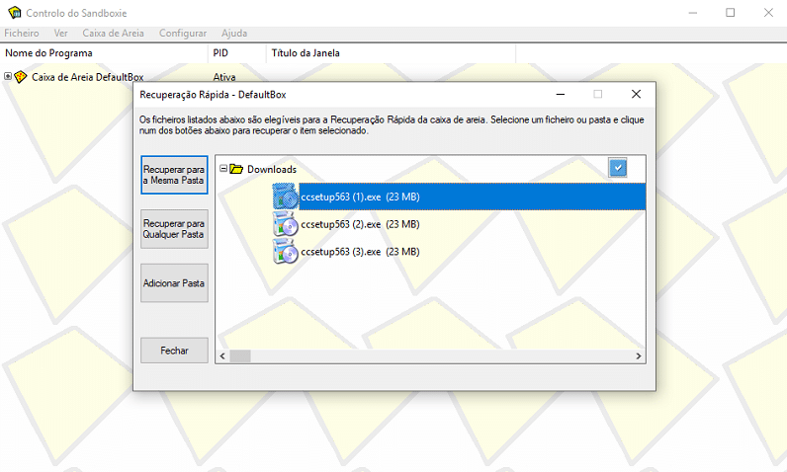Click the ccsetup563 (3).exe file icon
Image resolution: width=787 pixels, height=472 pixels.
(x=286, y=252)
